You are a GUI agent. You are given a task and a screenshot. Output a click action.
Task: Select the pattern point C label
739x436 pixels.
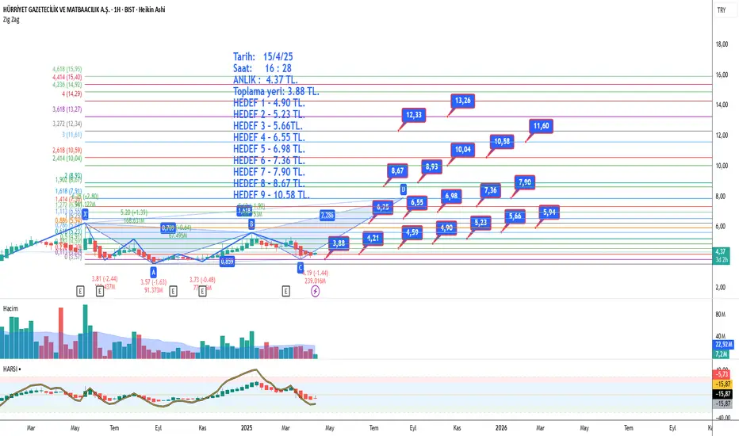tap(301, 268)
